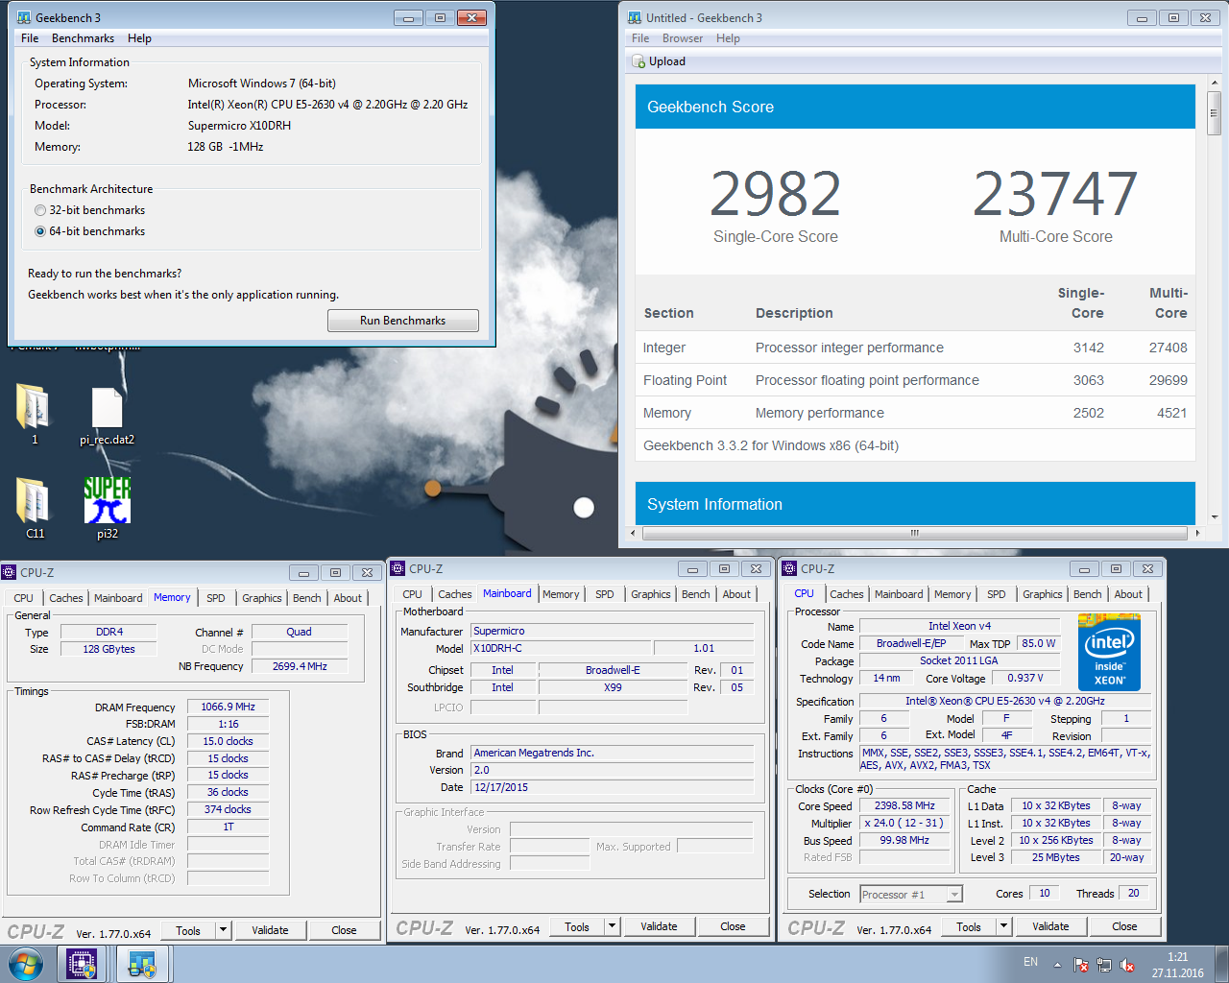Click the Manufacturer Supermicro field
Screen dimensions: 1229x983
[x=612, y=631]
